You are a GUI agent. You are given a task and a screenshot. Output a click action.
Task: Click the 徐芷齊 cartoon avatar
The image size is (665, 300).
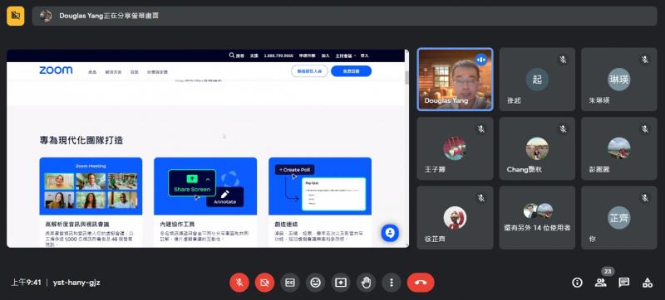(x=455, y=218)
